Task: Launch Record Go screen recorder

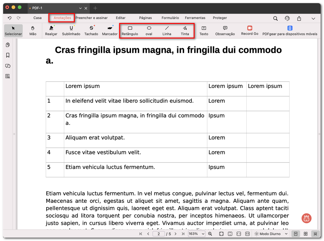Action: click(x=250, y=30)
